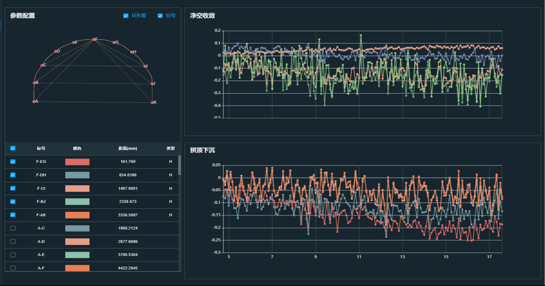Check the A-C row checkbox

pyautogui.click(x=13, y=228)
